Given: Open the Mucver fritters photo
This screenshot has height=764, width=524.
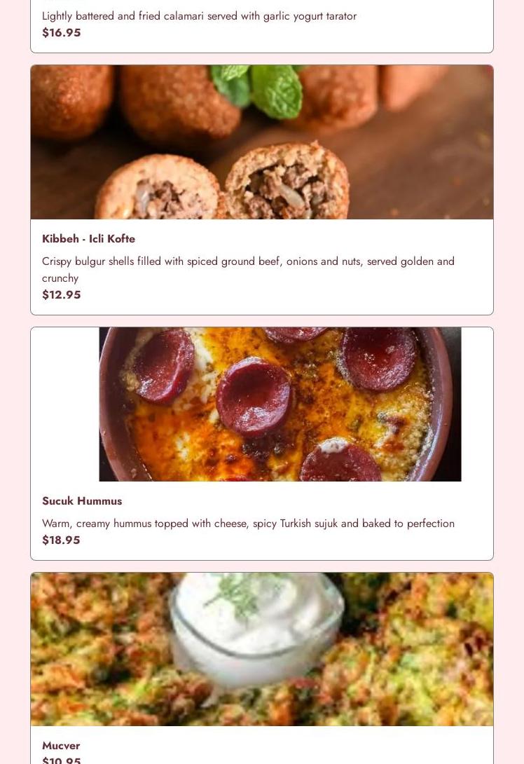Looking at the screenshot, I should (x=262, y=649).
